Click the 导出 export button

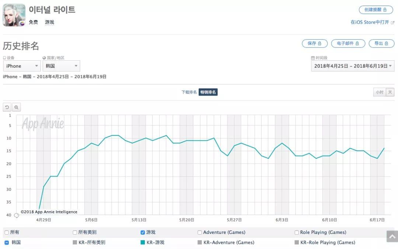click(381, 43)
